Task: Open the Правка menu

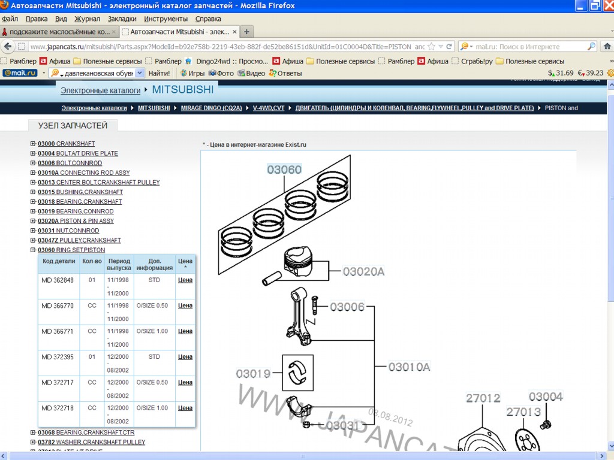Action: pyautogui.click(x=37, y=19)
